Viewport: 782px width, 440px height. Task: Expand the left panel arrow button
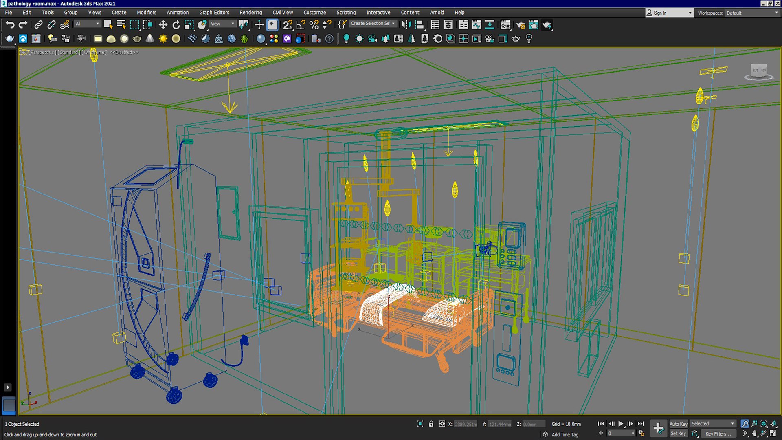pos(8,387)
